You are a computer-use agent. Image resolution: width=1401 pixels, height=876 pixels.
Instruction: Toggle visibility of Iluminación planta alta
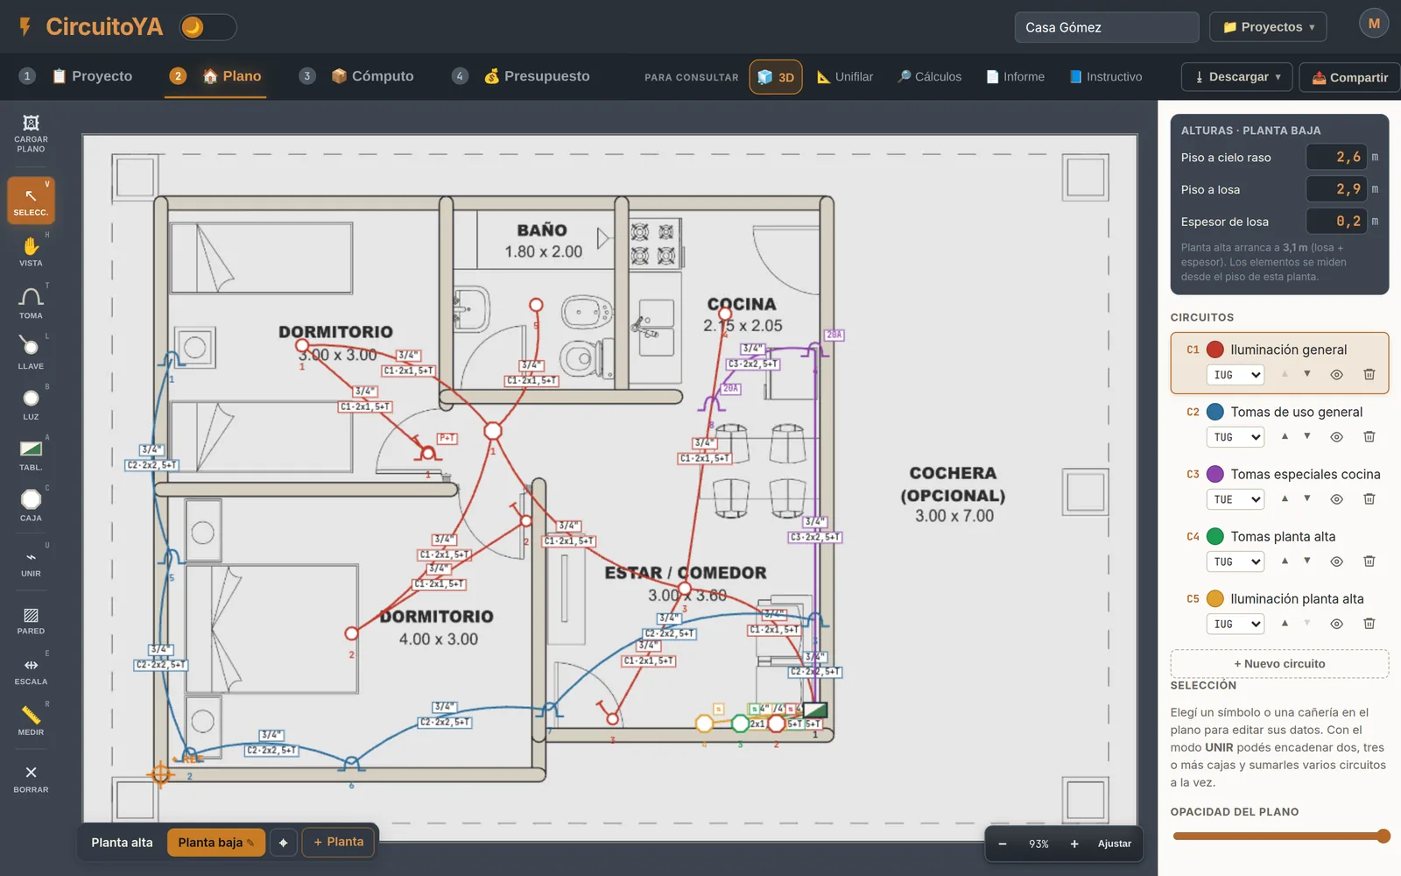tap(1336, 624)
